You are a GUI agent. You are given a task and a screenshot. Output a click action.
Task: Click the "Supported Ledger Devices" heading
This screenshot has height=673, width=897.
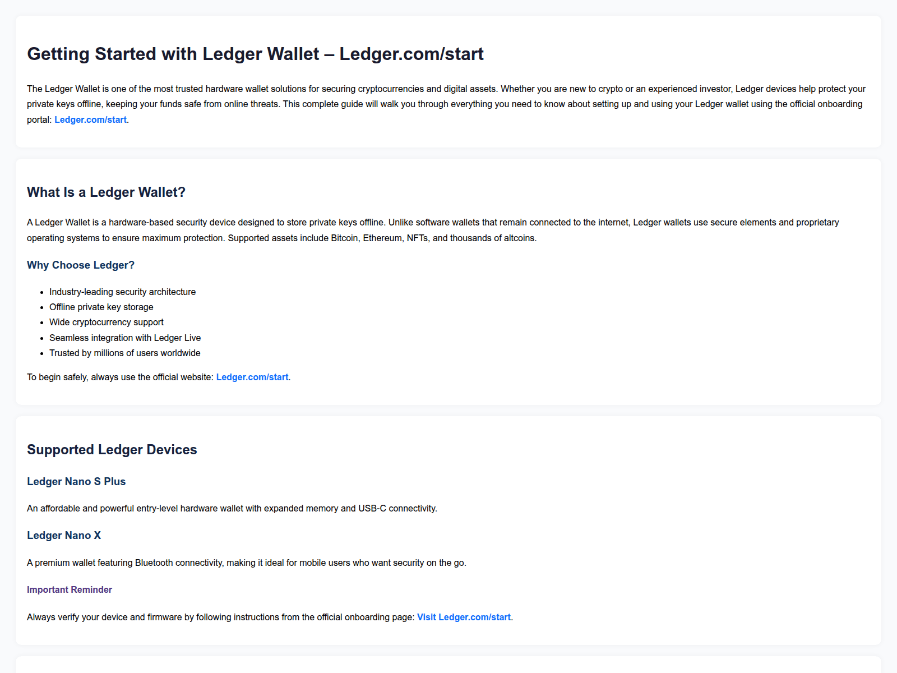click(112, 450)
